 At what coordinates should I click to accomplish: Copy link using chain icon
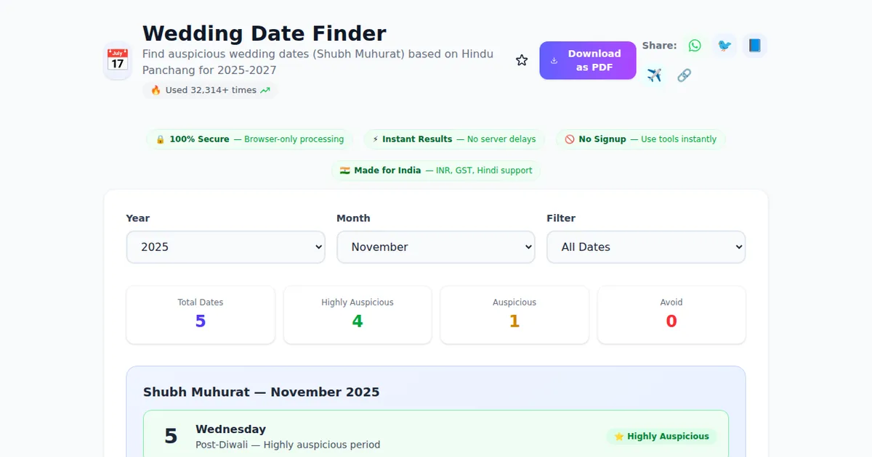(x=684, y=75)
